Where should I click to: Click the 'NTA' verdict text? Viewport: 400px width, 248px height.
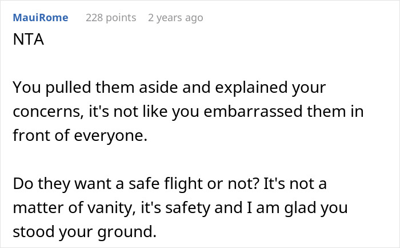[25, 42]
